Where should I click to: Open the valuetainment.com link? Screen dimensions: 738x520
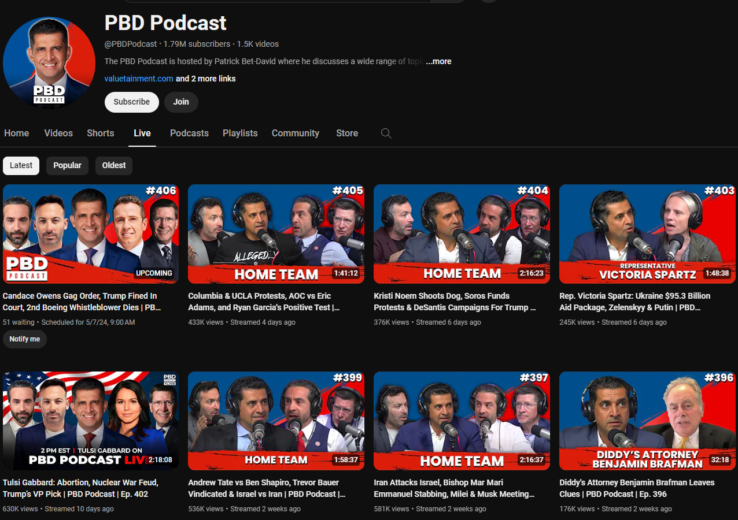[x=139, y=79]
